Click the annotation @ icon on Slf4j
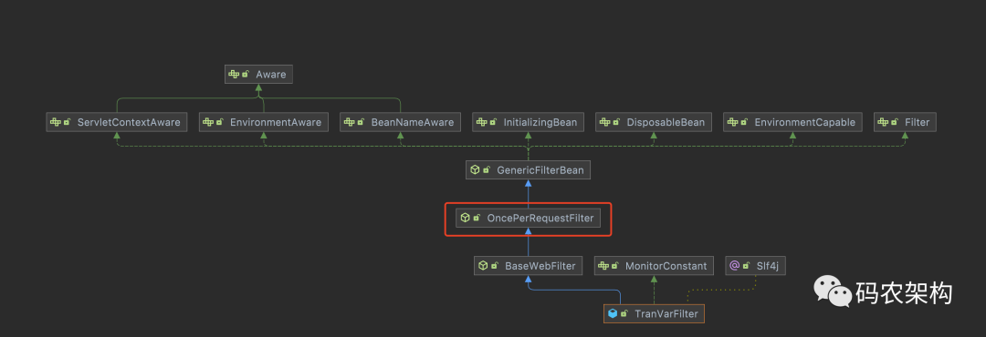The image size is (986, 337). point(733,265)
